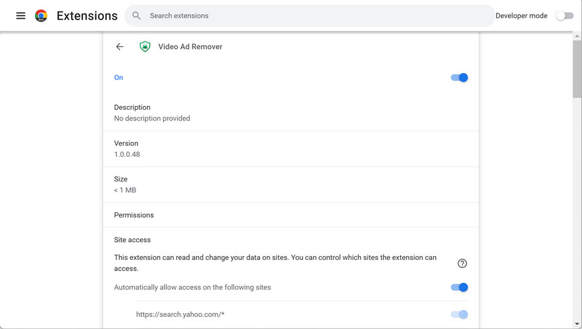Click the Video Ad Remover title text
Screen dimensions: 582x329
point(190,47)
